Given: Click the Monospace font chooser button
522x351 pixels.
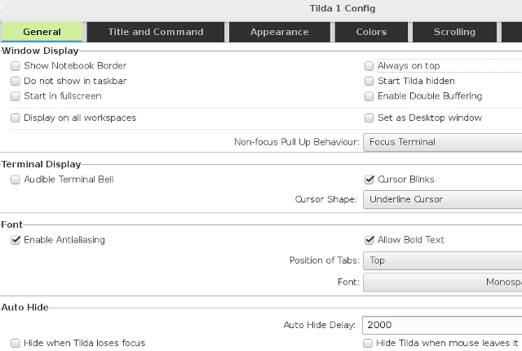Looking at the screenshot, I should (442, 282).
